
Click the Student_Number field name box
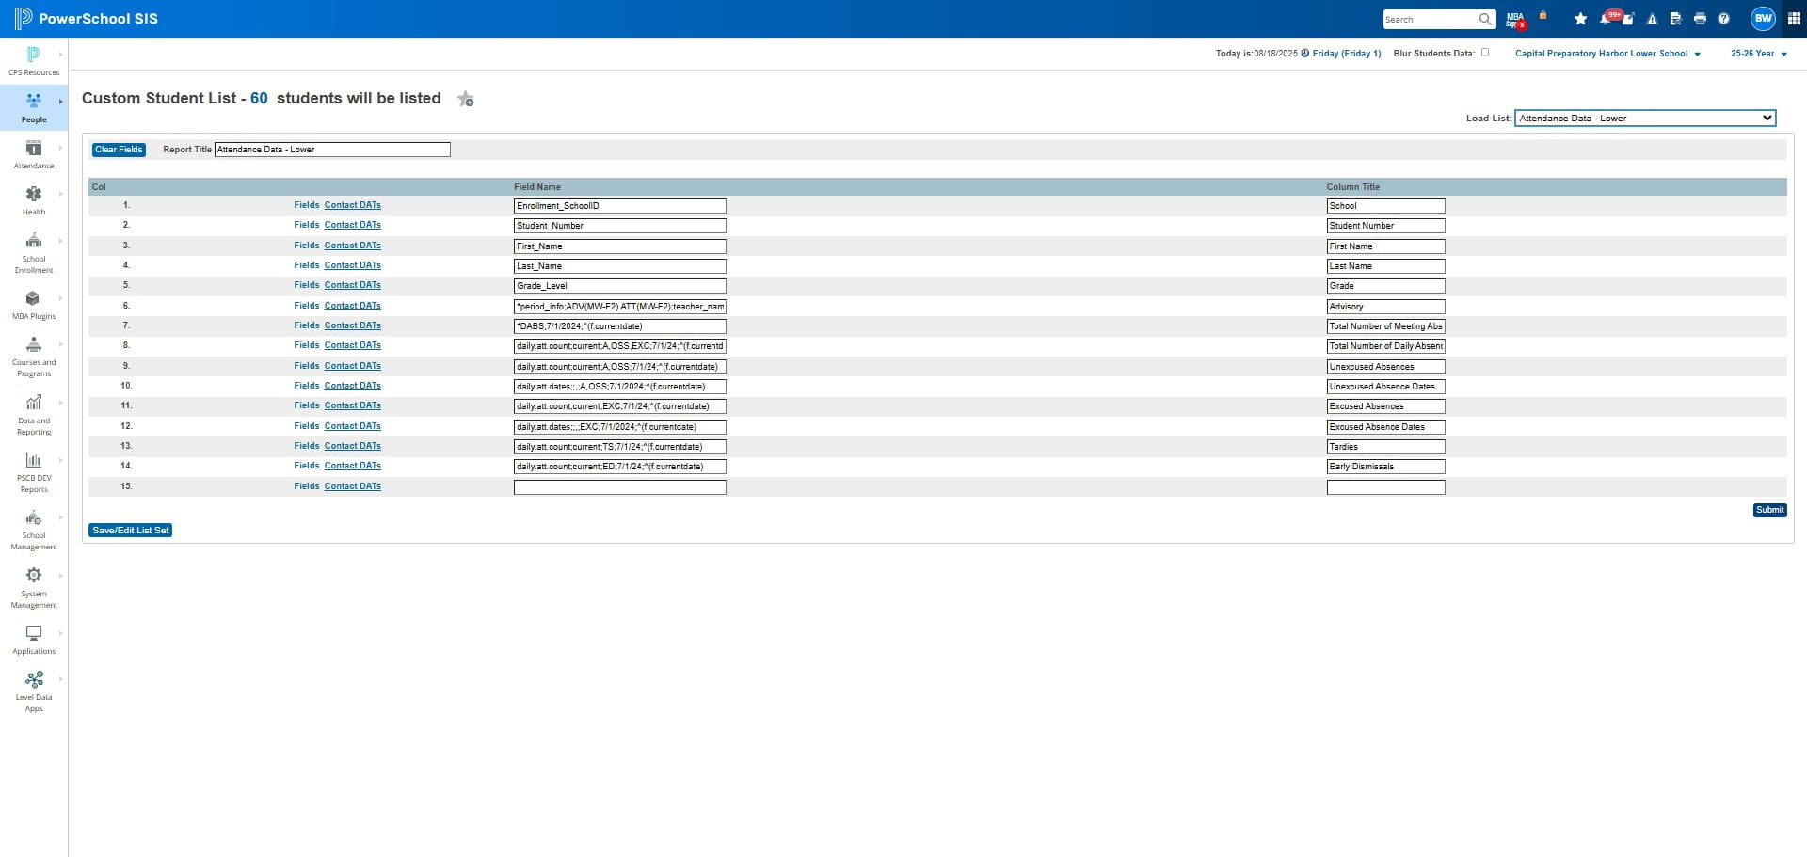[x=620, y=226]
